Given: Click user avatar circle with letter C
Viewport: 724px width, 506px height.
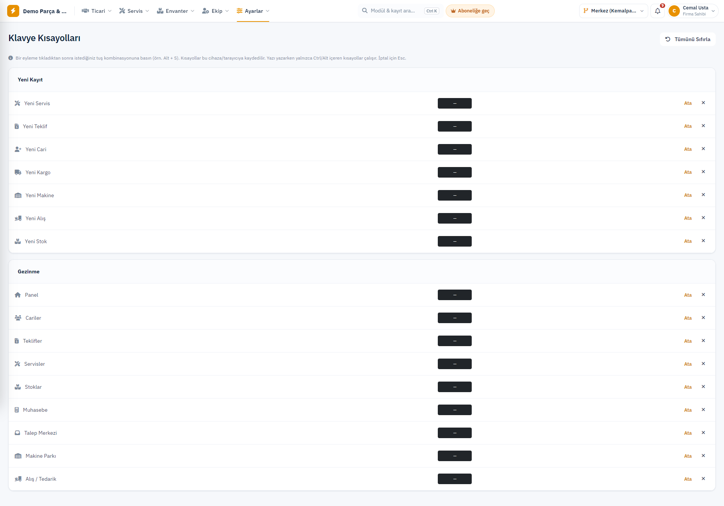Looking at the screenshot, I should click(x=674, y=11).
